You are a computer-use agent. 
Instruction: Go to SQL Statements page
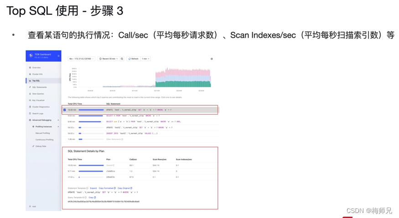coord(39,87)
